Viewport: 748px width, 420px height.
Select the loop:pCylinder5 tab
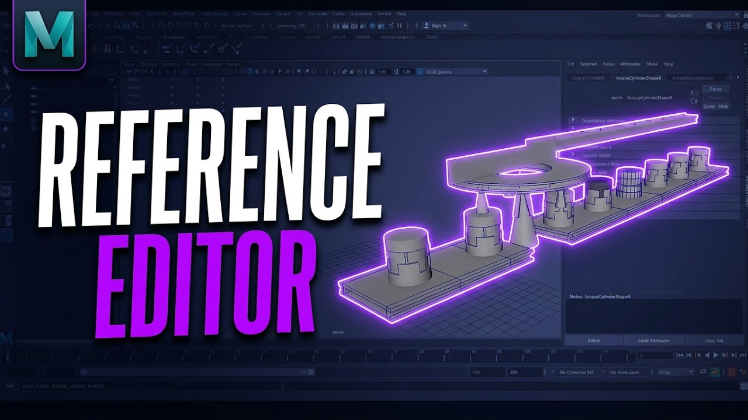(x=588, y=78)
